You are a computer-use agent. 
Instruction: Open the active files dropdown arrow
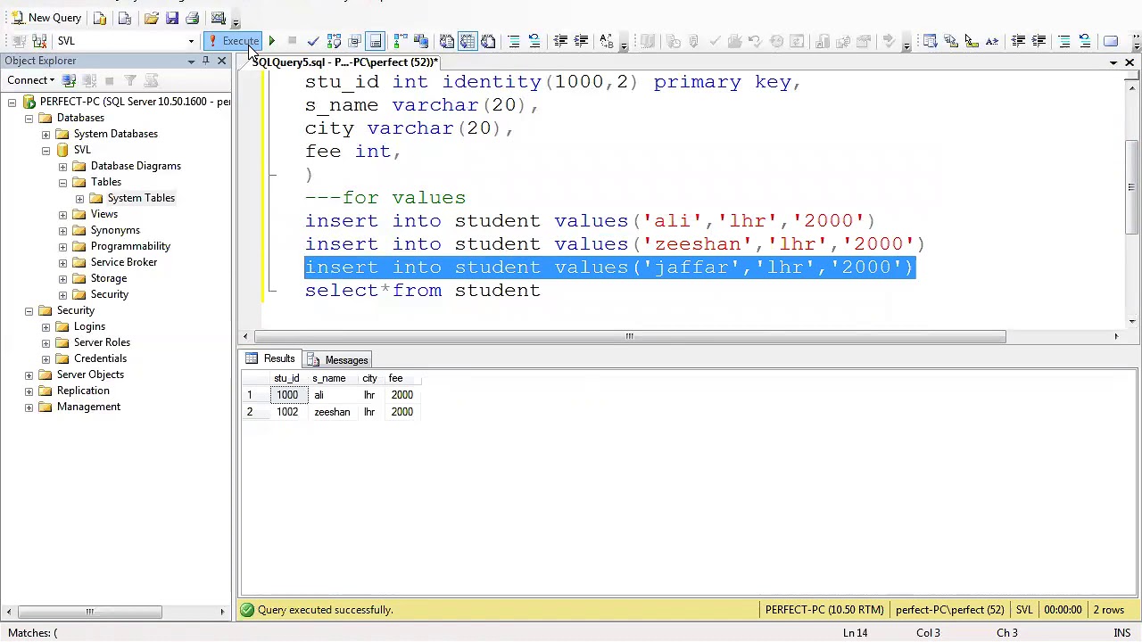[x=1113, y=62]
